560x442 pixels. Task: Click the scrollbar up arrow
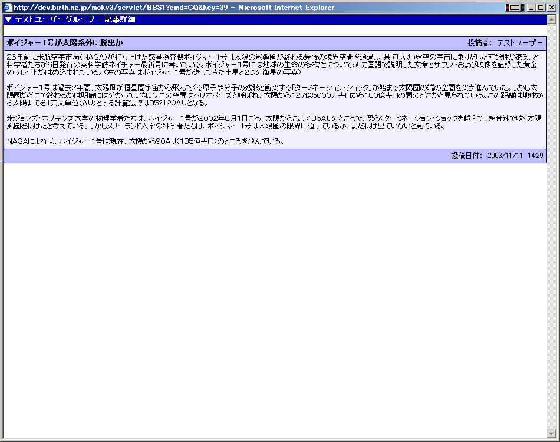(x=552, y=19)
